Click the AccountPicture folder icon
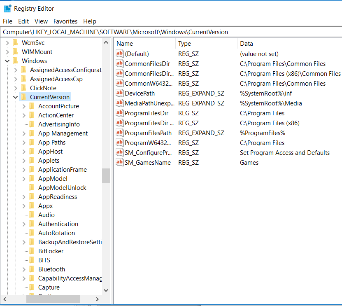 coord(32,106)
